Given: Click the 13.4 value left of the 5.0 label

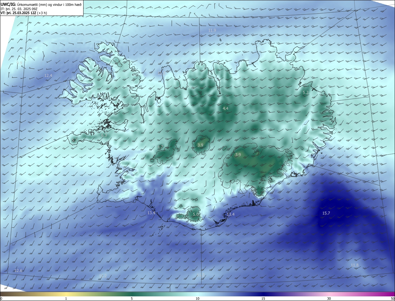Looking at the screenshot, I should (x=151, y=213).
